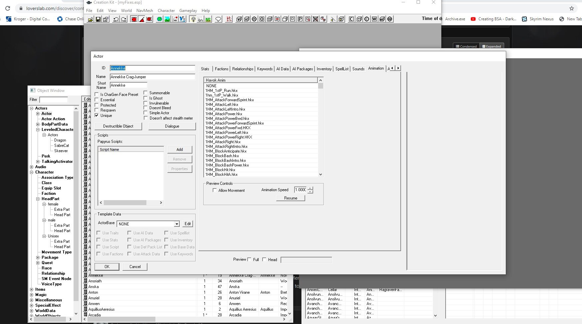Click the Destructible Object button
Viewport: 582px width, 324px height.
(118, 126)
